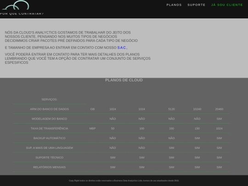
Task: Select RELATÓRIOS MENSAIS row label
Action: [49, 167]
